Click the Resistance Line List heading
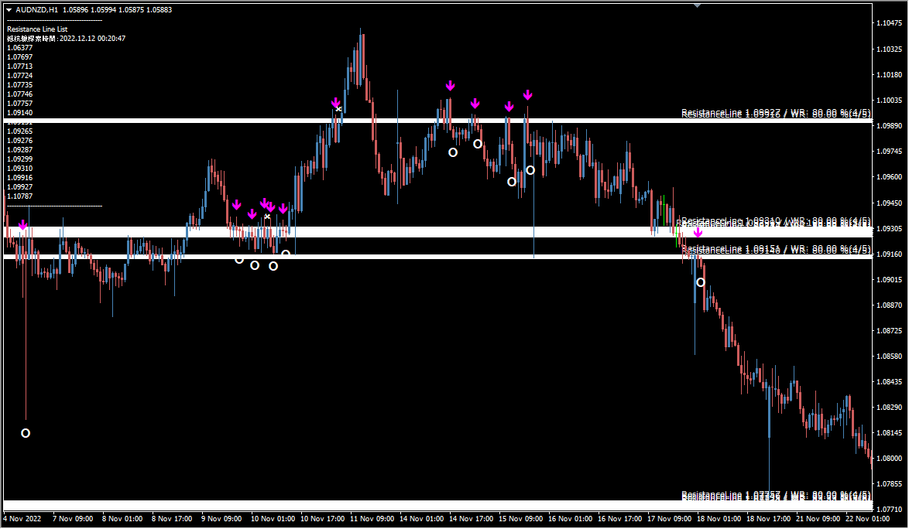 [37, 29]
